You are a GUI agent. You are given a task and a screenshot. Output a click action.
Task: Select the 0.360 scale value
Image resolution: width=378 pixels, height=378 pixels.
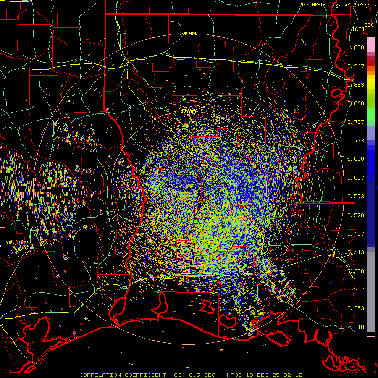(x=356, y=271)
